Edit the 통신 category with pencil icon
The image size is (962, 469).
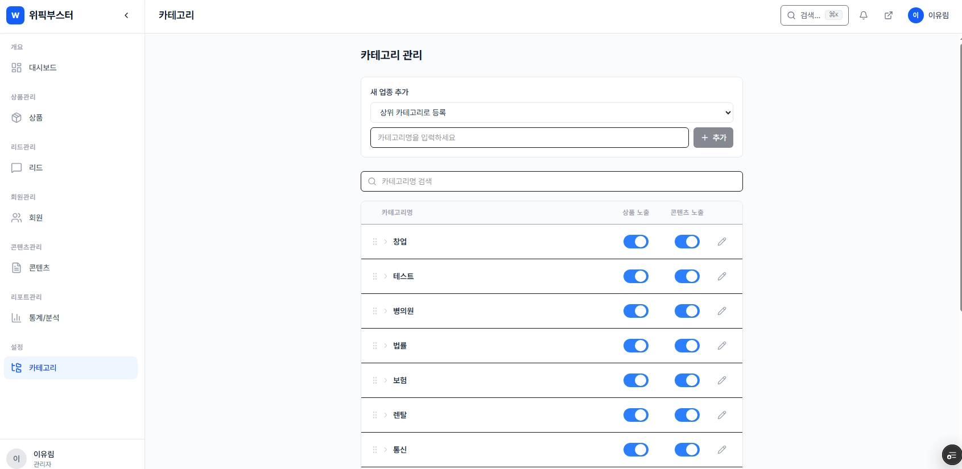pyautogui.click(x=722, y=450)
